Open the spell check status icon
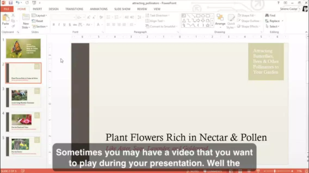The height and width of the screenshot is (173, 309). click(x=23, y=171)
